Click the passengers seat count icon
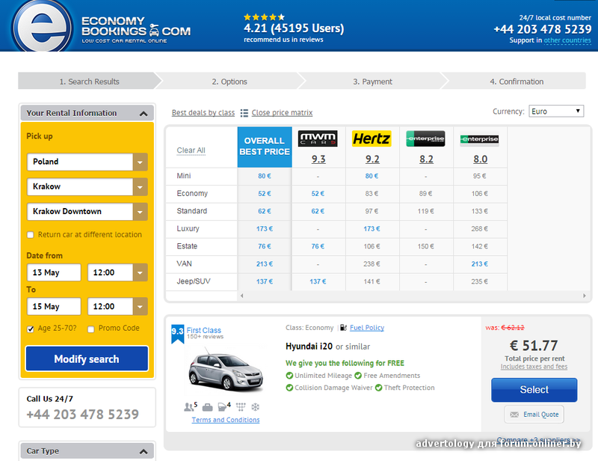This screenshot has height=461, width=598. tap(188, 407)
